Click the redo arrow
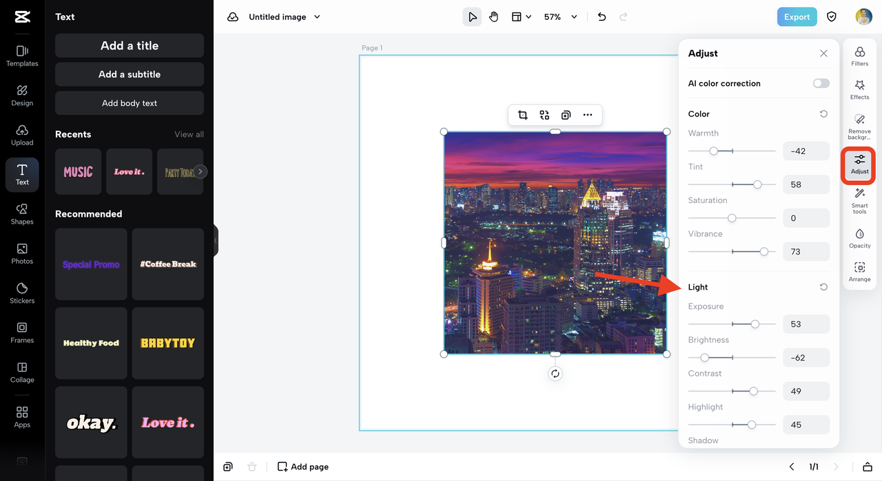This screenshot has height=481, width=882. [624, 17]
